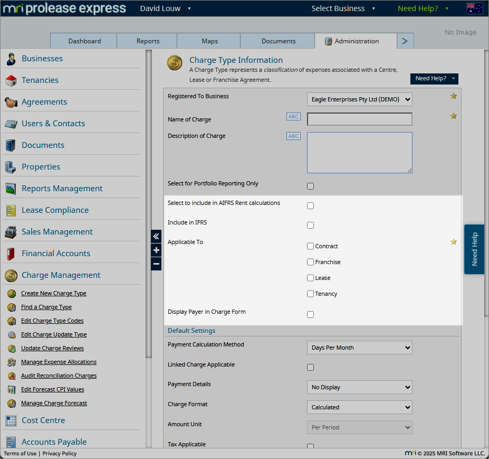The height and width of the screenshot is (459, 489).
Task: Check the Include in IFRS checkbox
Action: coord(310,226)
